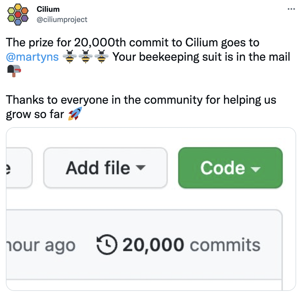Image resolution: width=302 pixels, height=297 pixels.
Task: Click the first bee emoji
Action: tap(70, 57)
